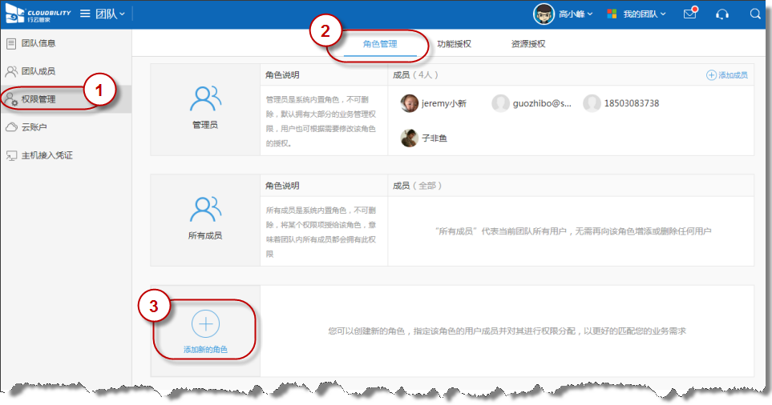Image resolution: width=772 pixels, height=405 pixels.
Task: Switch to the 资源授权 tab
Action: click(x=528, y=44)
